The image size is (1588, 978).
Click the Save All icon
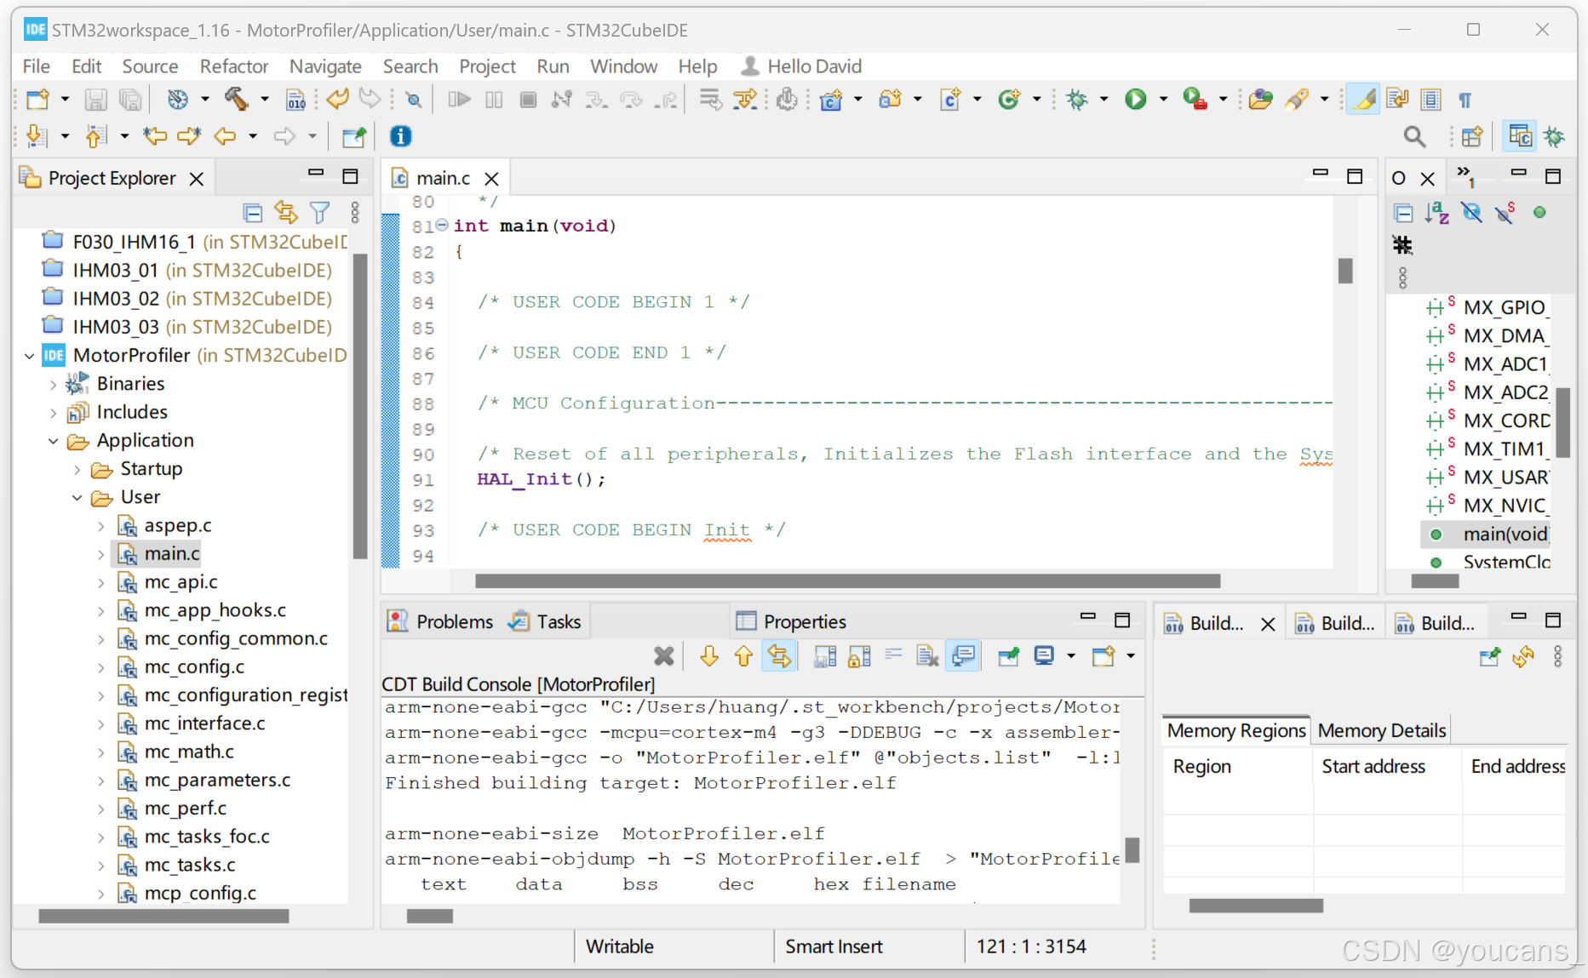(130, 100)
